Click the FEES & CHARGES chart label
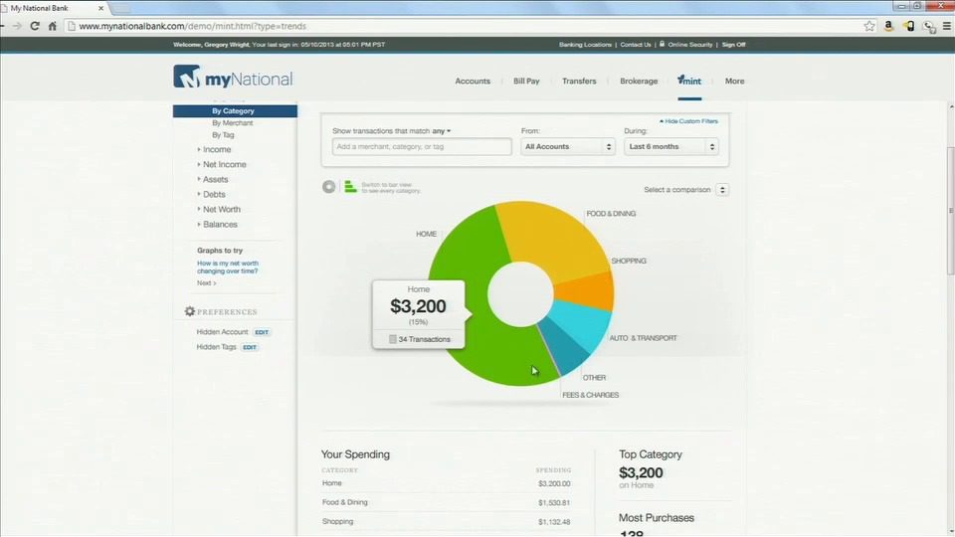 pos(590,395)
